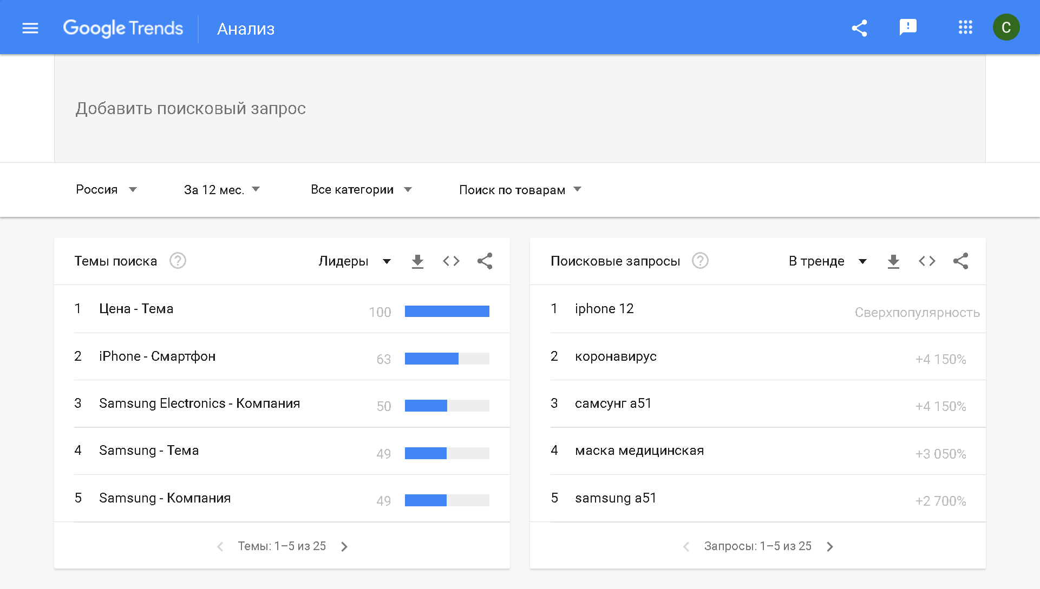The image size is (1040, 589).
Task: Switch the Лидеры sort dropdown
Action: click(x=355, y=261)
